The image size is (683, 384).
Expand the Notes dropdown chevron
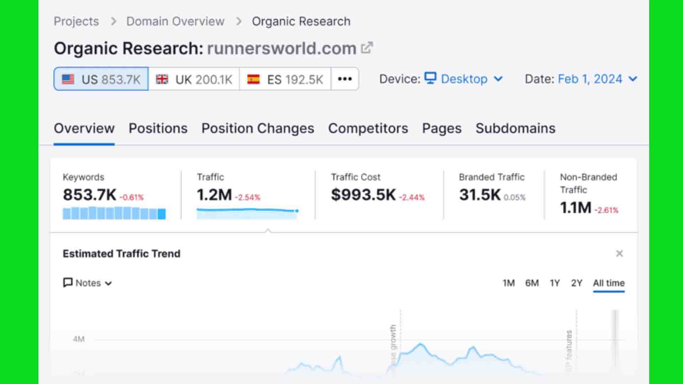[109, 283]
